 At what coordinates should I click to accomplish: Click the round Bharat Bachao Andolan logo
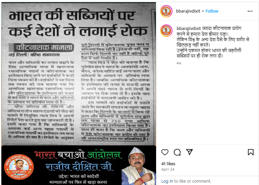coord(19,167)
